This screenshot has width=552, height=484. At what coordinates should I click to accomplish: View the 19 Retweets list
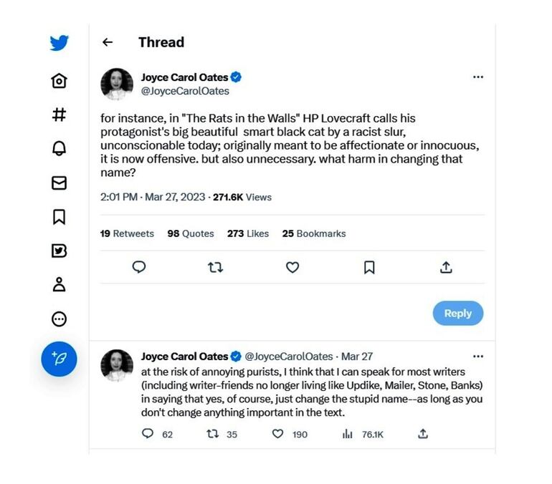pos(127,233)
